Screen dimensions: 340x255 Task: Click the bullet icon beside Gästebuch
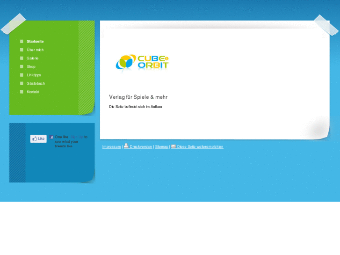22,83
